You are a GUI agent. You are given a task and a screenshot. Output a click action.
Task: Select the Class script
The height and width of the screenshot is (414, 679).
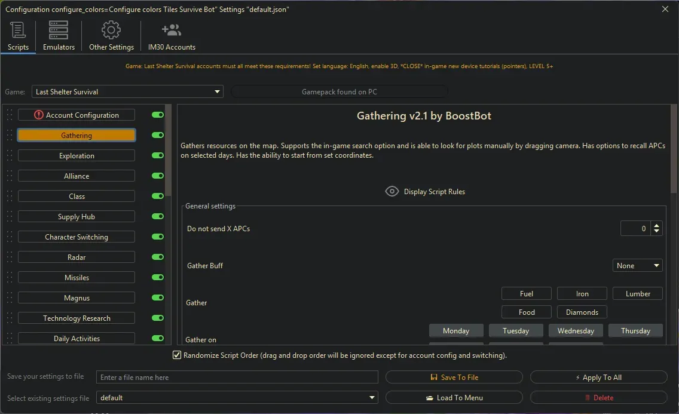(x=77, y=197)
